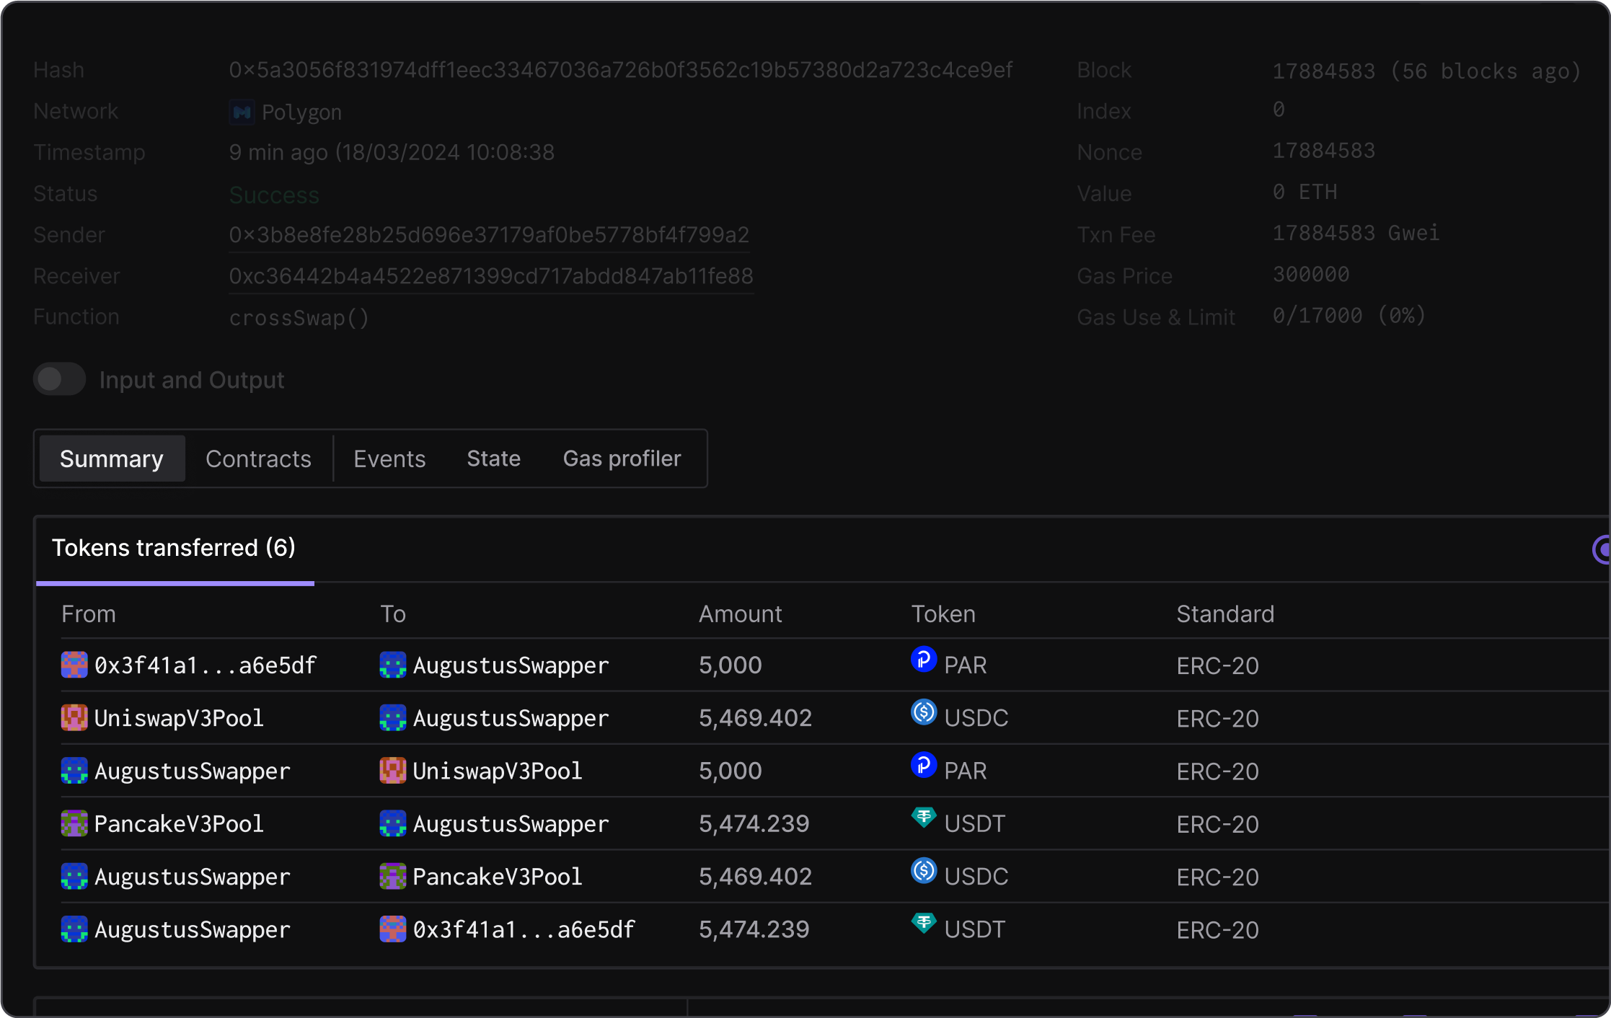Click the receiver address link
This screenshot has width=1611, height=1018.
click(490, 276)
